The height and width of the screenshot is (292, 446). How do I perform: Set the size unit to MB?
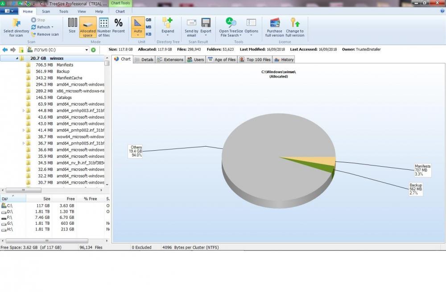(149, 27)
